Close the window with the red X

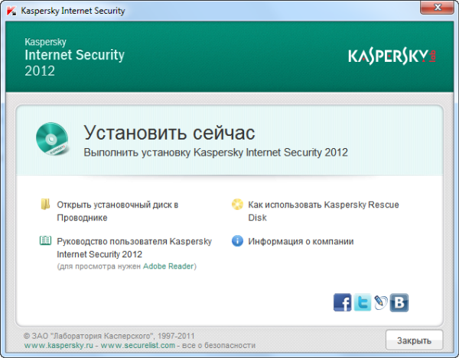pos(437,8)
